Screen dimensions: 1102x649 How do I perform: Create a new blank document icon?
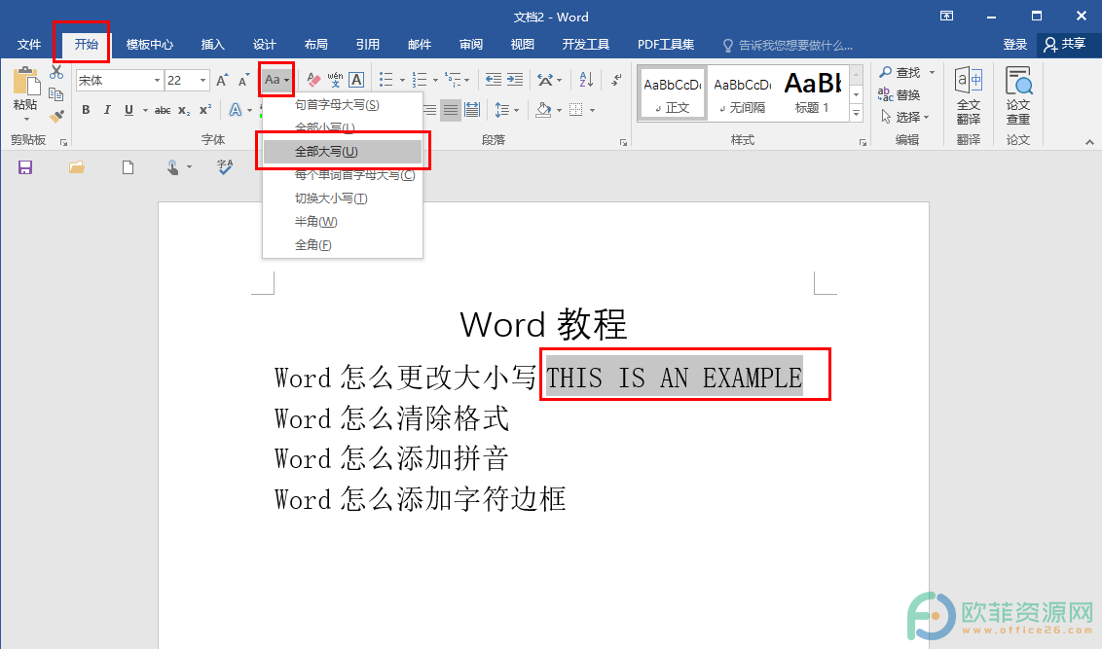128,167
